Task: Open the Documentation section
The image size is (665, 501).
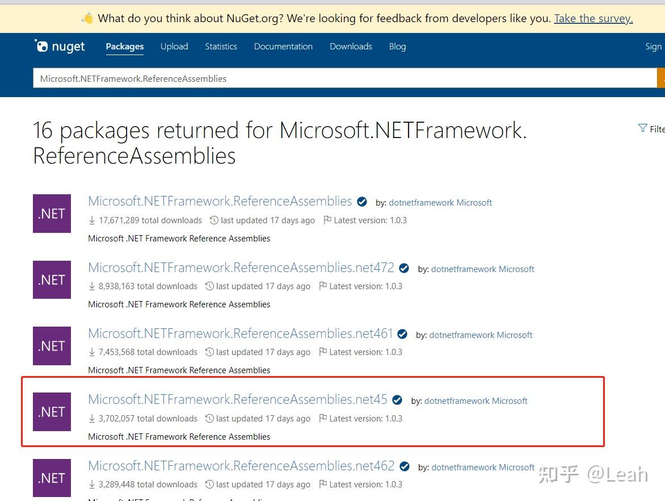Action: coord(283,46)
